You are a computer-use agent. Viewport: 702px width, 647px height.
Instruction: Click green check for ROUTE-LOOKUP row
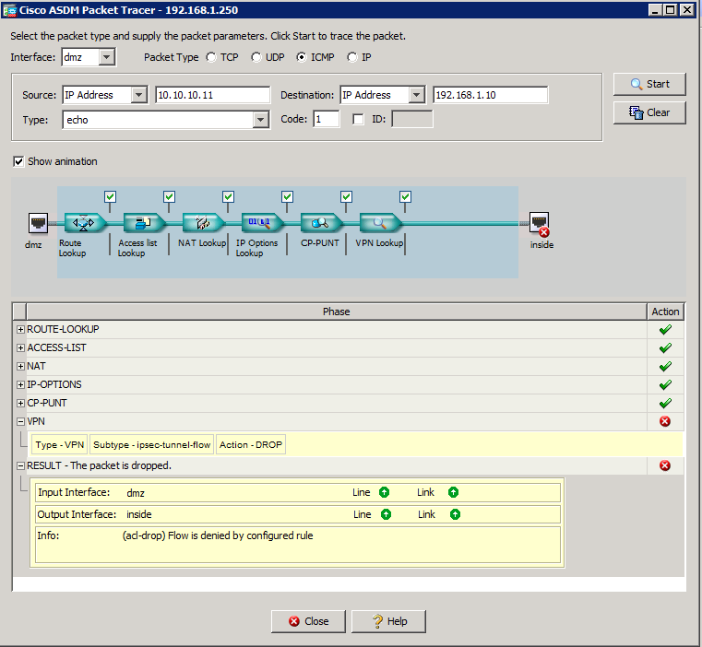click(665, 330)
